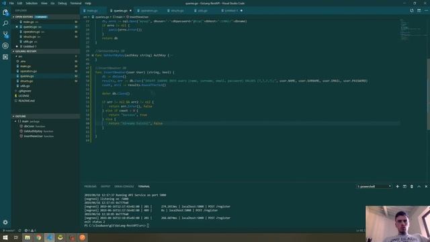Switch to the main.go editor tab
The image size is (430, 242).
(93, 11)
